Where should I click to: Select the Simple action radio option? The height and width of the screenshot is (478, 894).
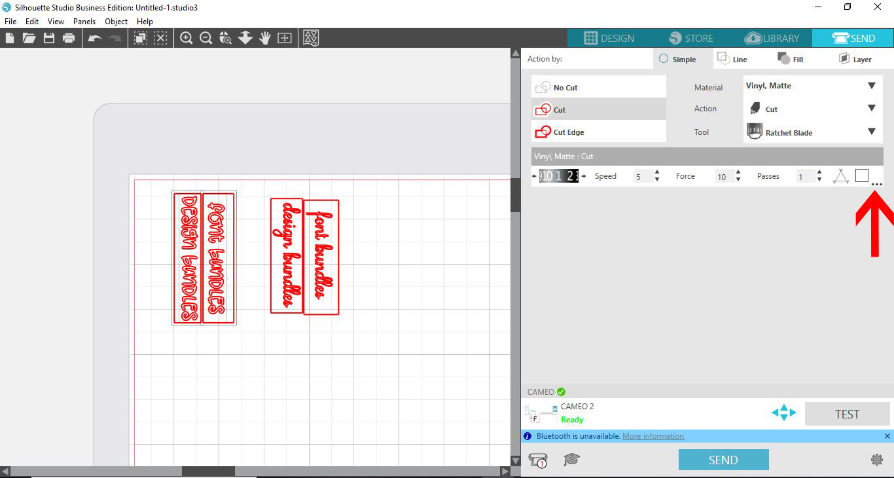pos(664,59)
